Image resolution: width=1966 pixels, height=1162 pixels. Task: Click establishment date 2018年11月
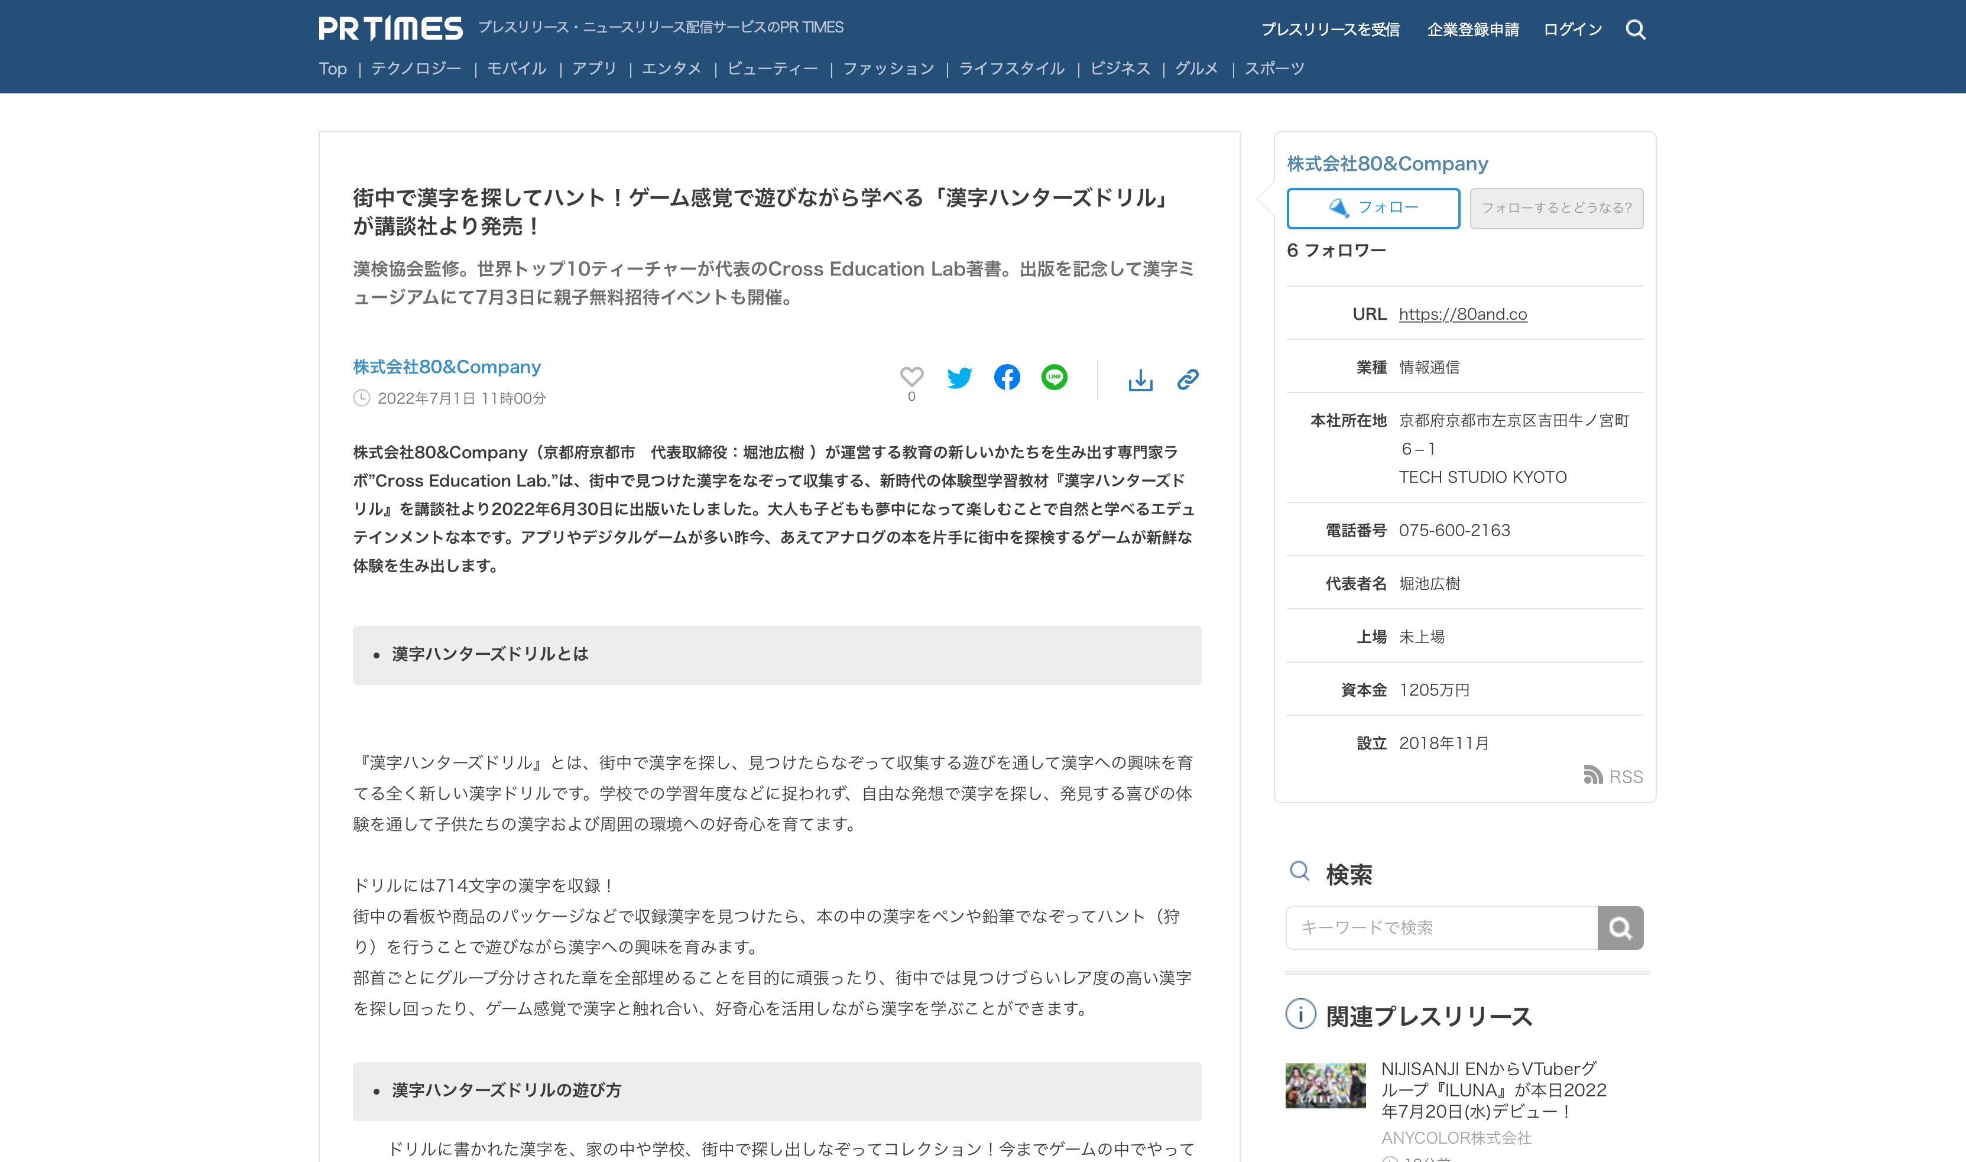point(1444,743)
